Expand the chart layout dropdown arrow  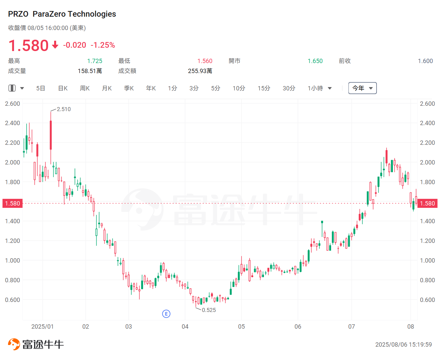pyautogui.click(x=22, y=88)
